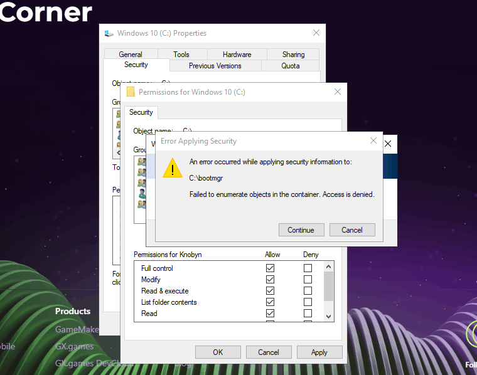Toggle Deny checkbox for List folder contents
This screenshot has height=375, width=477.
coord(308,302)
